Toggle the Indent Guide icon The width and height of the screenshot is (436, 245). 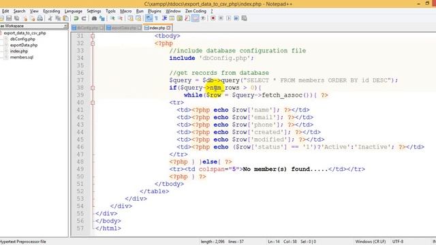[164, 18]
